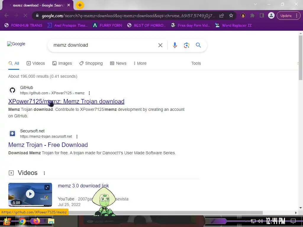Open options for Securesoft.net result
The height and width of the screenshot is (227, 303).
point(77,137)
